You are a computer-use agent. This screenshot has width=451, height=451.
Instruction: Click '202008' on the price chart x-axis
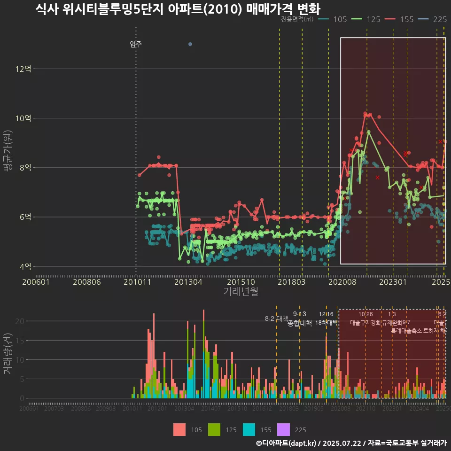click(342, 282)
